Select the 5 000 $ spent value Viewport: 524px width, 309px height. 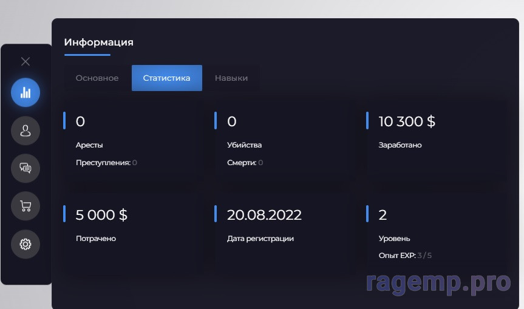pyautogui.click(x=101, y=215)
